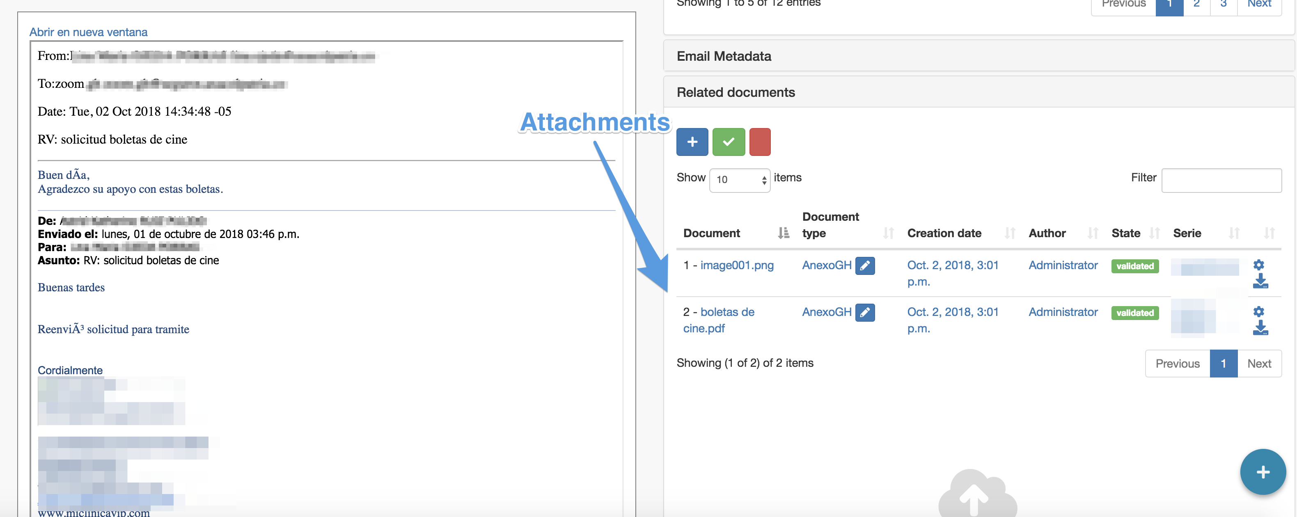Screen dimensions: 1297x517
Task: Collapse the Related documents panel
Action: coord(735,93)
